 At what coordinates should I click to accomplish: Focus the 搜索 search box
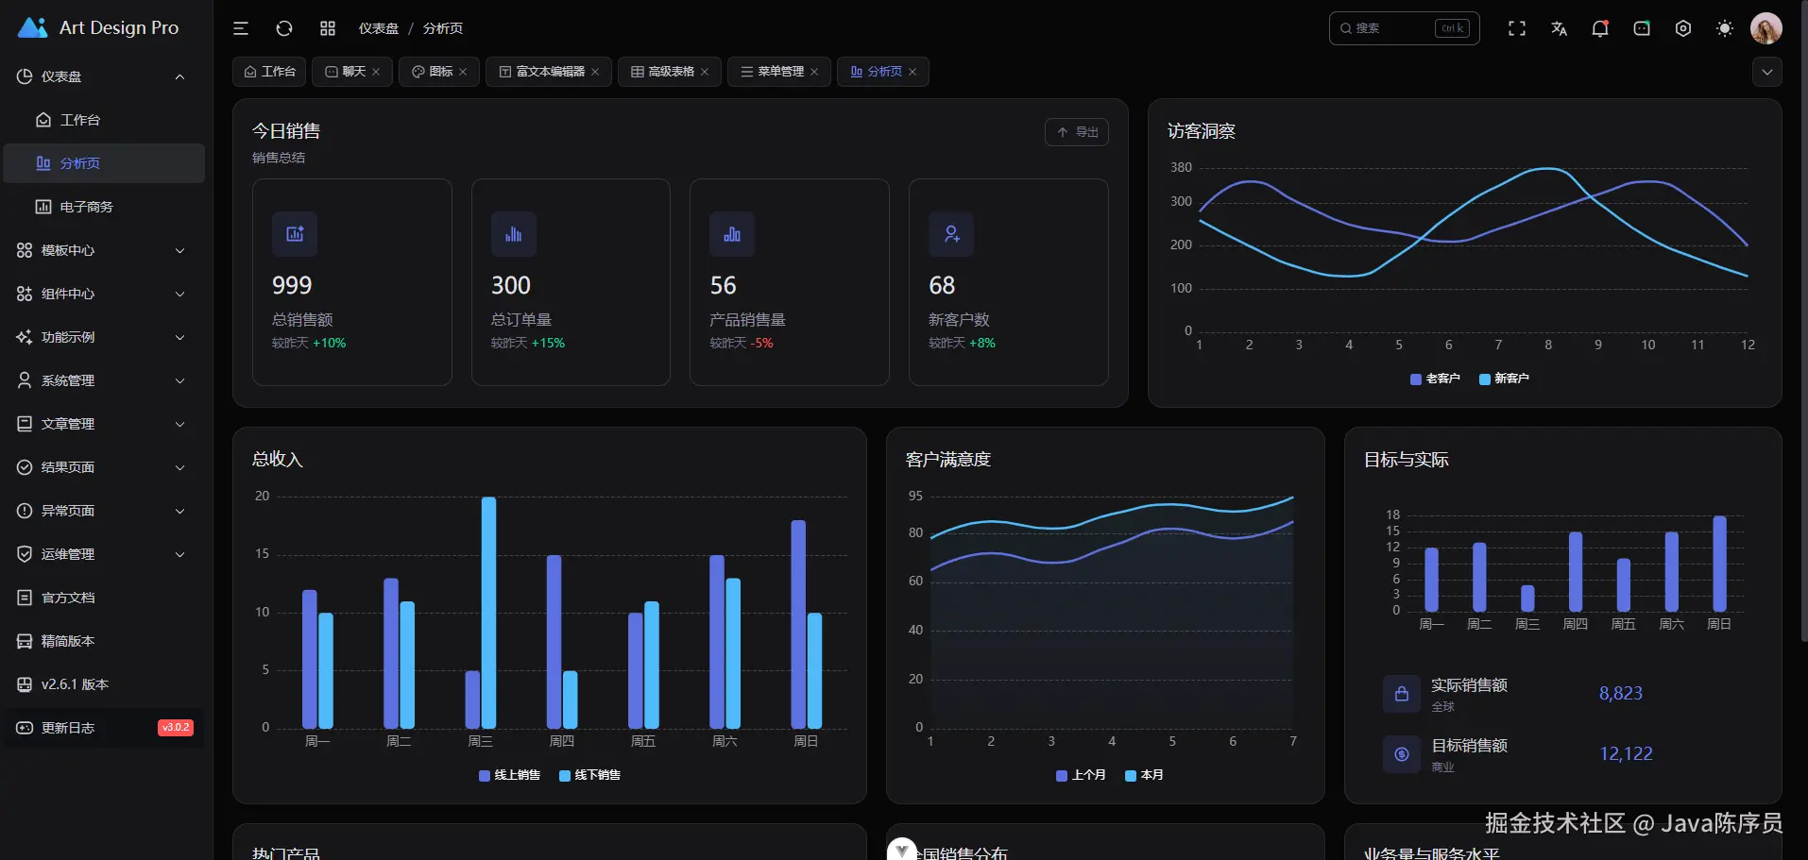click(x=1404, y=28)
